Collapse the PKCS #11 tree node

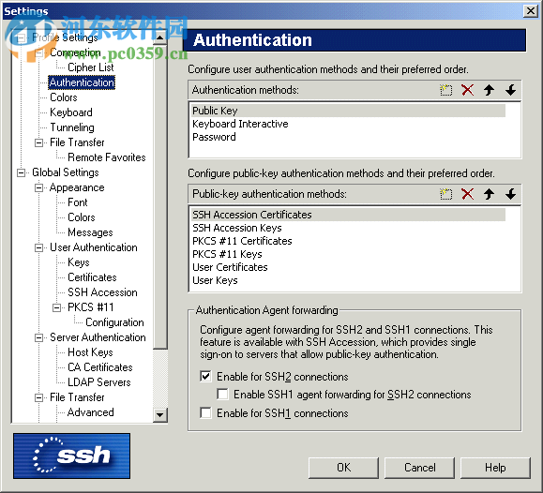coord(57,307)
